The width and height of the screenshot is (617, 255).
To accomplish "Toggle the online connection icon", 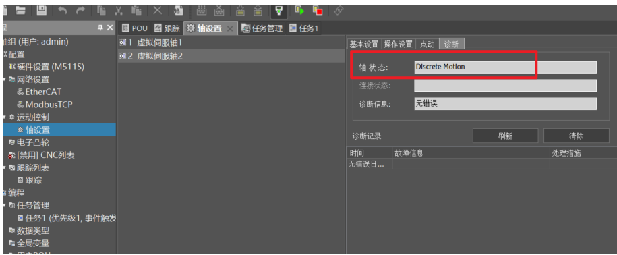I will pyautogui.click(x=278, y=11).
